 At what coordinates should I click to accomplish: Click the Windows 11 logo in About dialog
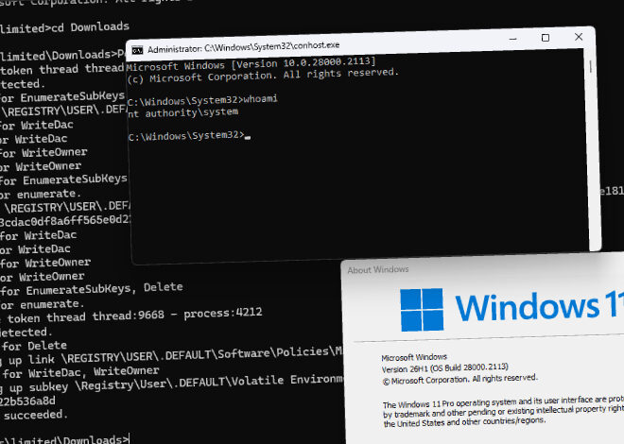click(x=422, y=310)
